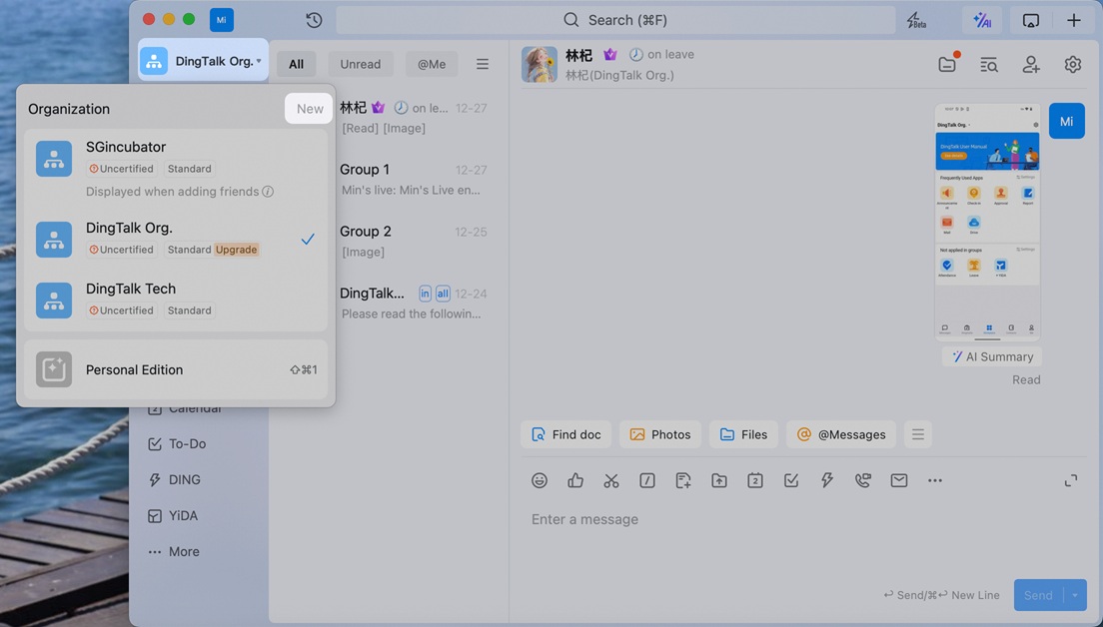Open the @Messages shortcut button
This screenshot has width=1103, height=627.
[x=840, y=434]
